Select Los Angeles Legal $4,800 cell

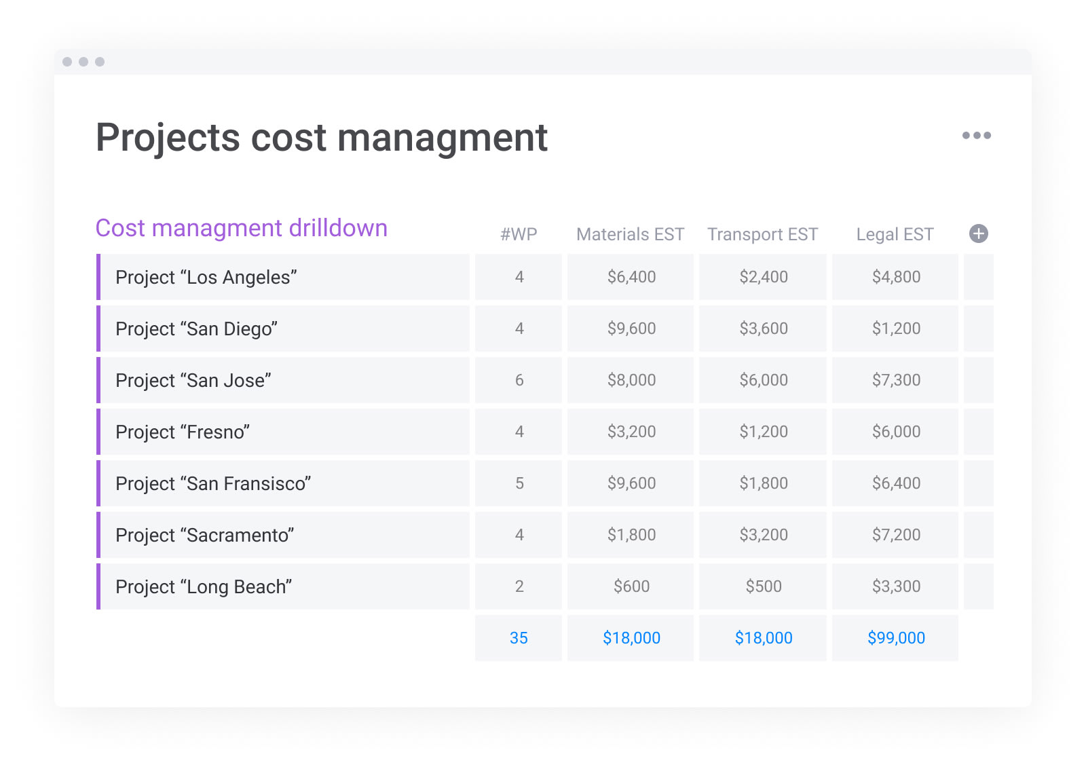pos(895,277)
